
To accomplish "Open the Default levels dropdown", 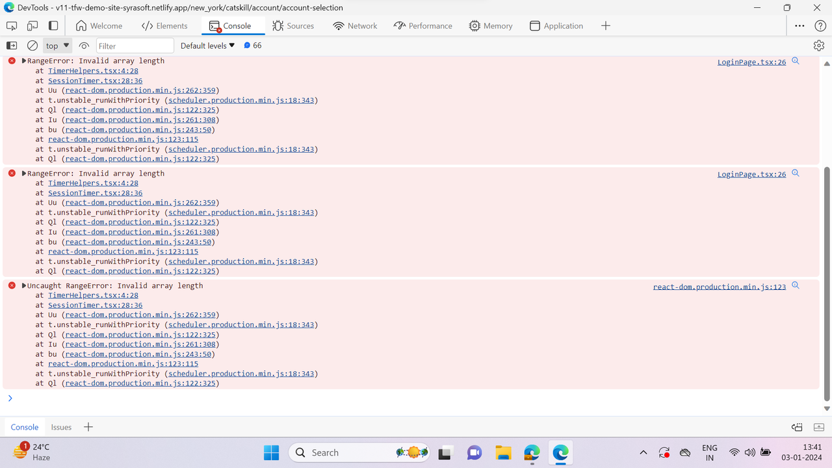I will (x=207, y=45).
